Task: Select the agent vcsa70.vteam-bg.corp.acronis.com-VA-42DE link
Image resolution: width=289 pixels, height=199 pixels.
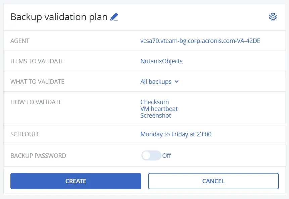Action: [200, 41]
